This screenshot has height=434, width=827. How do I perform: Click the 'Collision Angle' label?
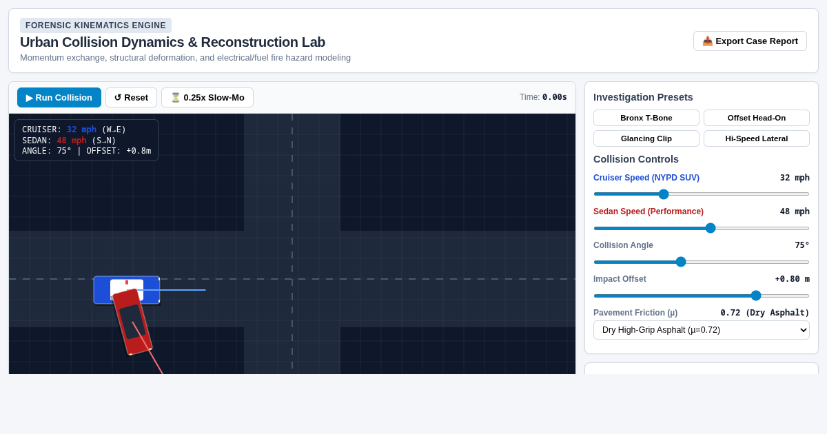pyautogui.click(x=623, y=245)
